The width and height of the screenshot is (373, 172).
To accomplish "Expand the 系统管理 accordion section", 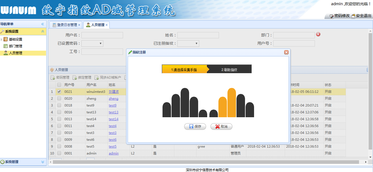I will click(x=42, y=162).
